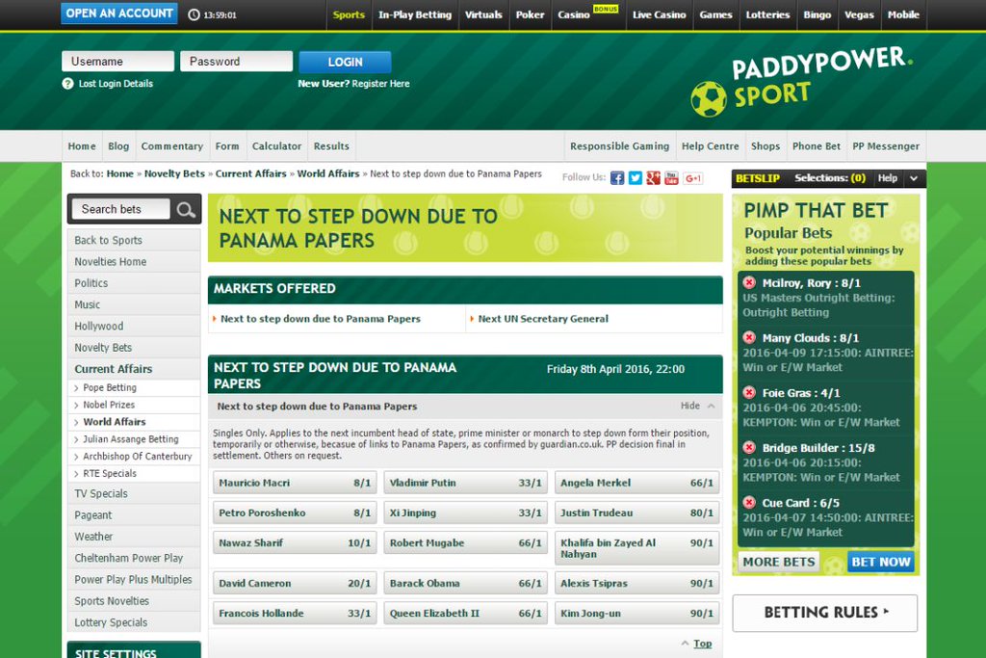Image resolution: width=986 pixels, height=658 pixels.
Task: Click the Paddy Power Sport logo
Action: [801, 81]
